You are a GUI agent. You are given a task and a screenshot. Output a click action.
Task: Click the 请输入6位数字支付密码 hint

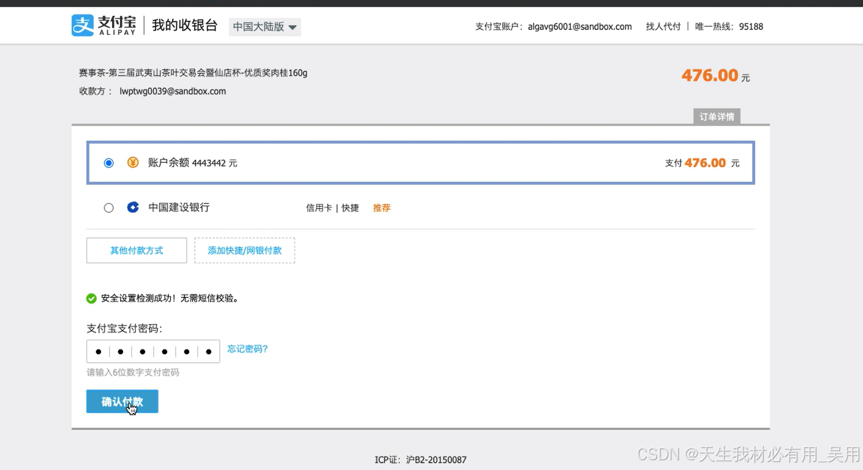pos(133,372)
